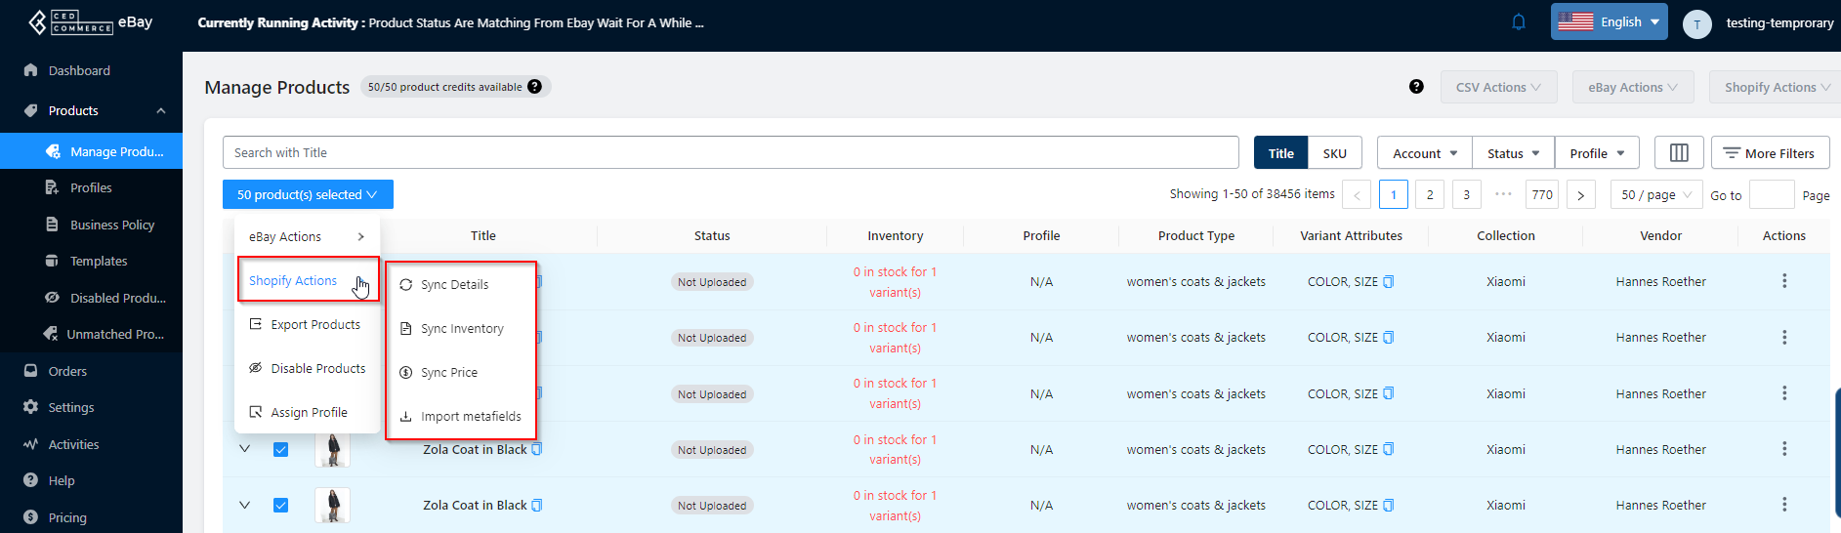Select SKU search mode toggle
This screenshot has height=533, width=1841.
coord(1335,153)
